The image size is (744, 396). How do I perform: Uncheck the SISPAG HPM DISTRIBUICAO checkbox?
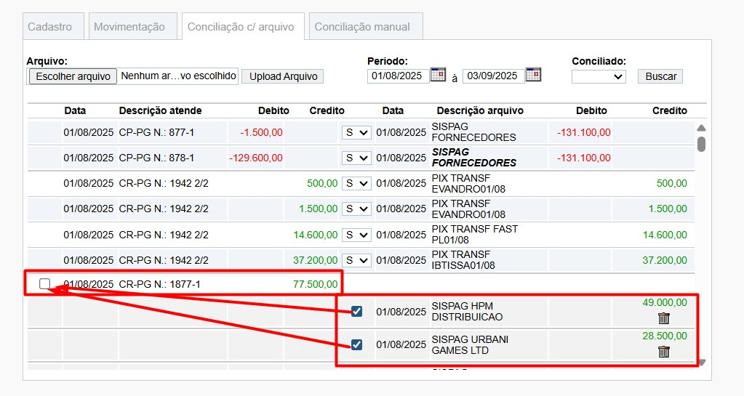point(356,311)
